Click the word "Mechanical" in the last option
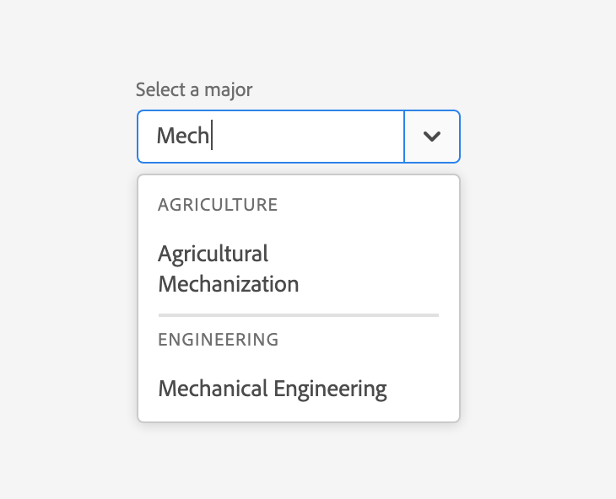Viewport: 616px width, 499px height. (x=213, y=389)
